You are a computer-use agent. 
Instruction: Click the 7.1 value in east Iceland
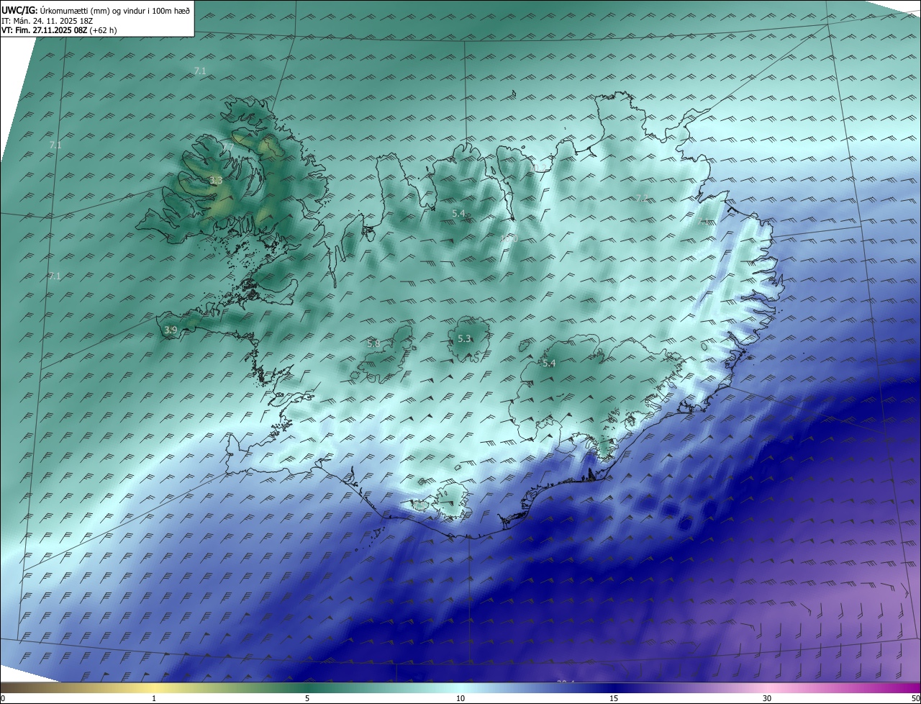click(x=704, y=222)
